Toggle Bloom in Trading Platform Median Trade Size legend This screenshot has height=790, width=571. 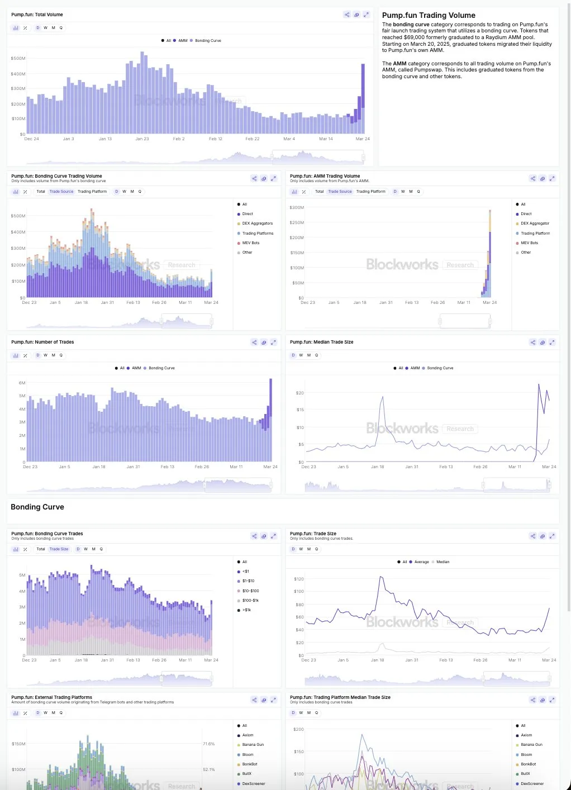click(x=525, y=755)
